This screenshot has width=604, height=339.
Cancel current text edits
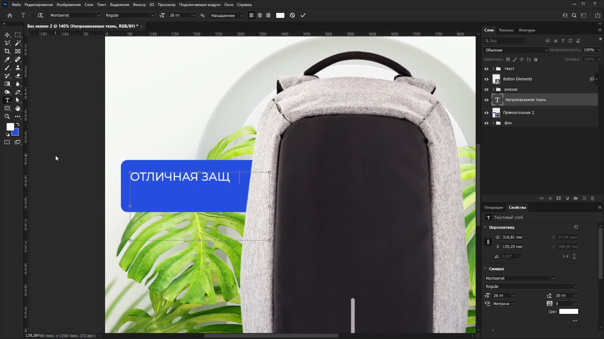(x=292, y=15)
